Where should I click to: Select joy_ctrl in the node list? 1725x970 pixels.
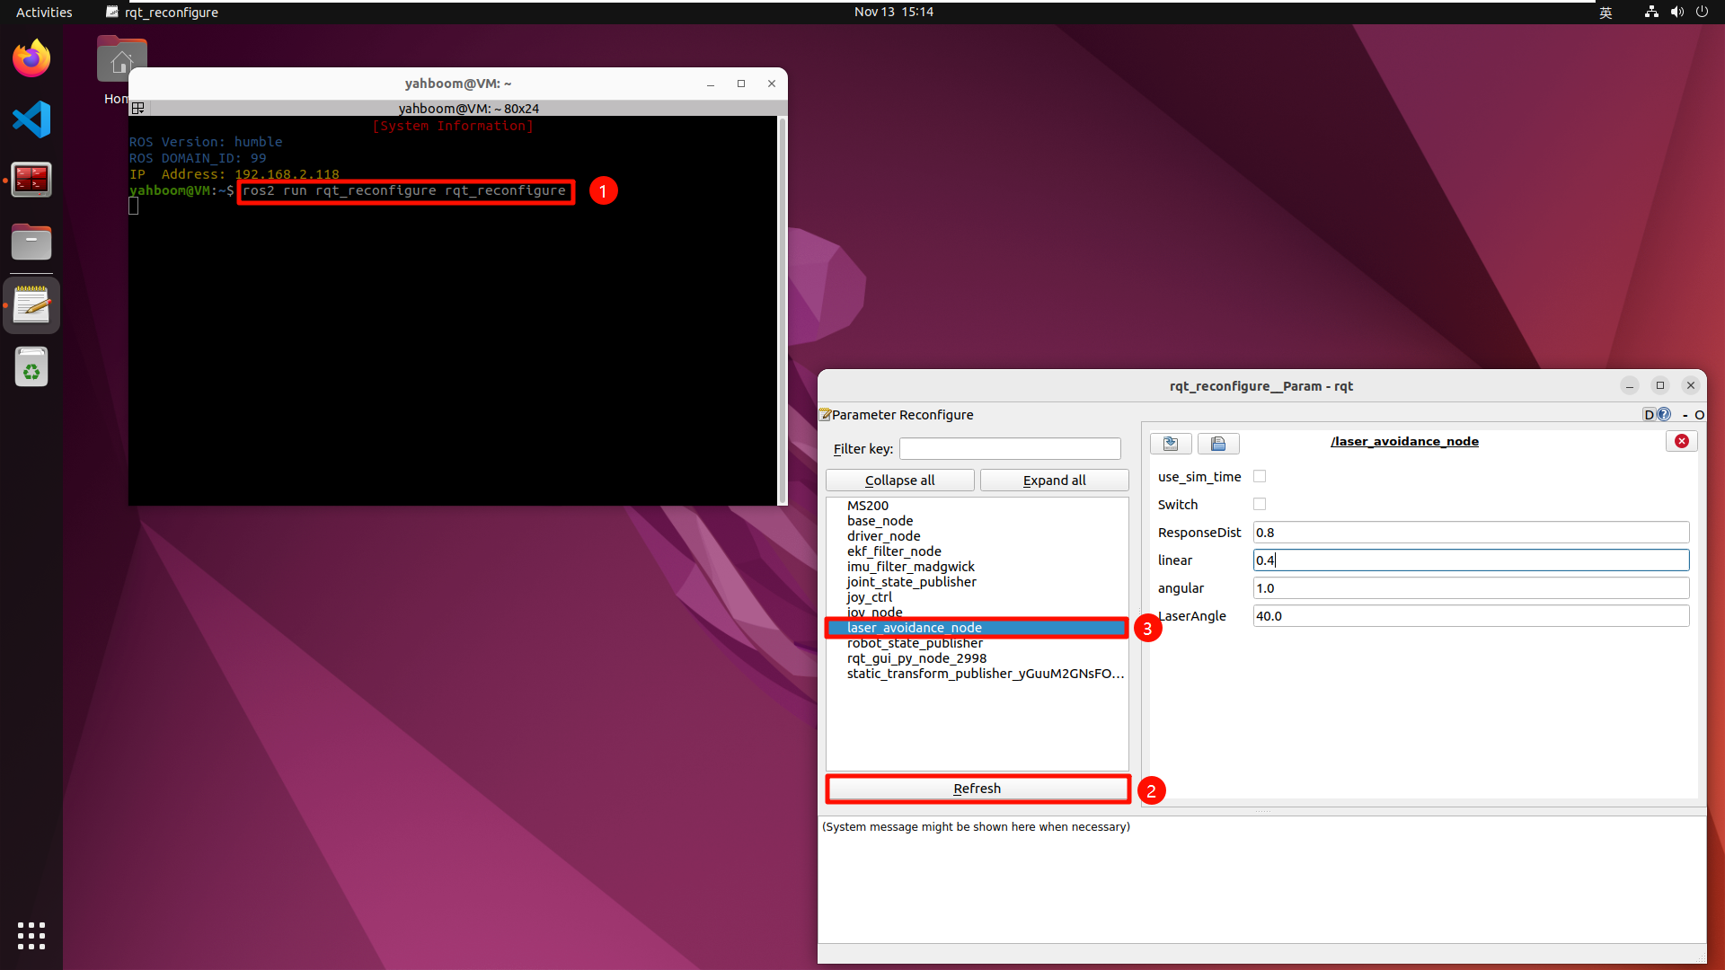click(977, 597)
